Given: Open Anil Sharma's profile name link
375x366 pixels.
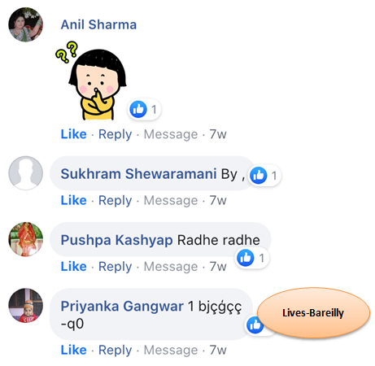Looking at the screenshot, I should click(98, 24).
